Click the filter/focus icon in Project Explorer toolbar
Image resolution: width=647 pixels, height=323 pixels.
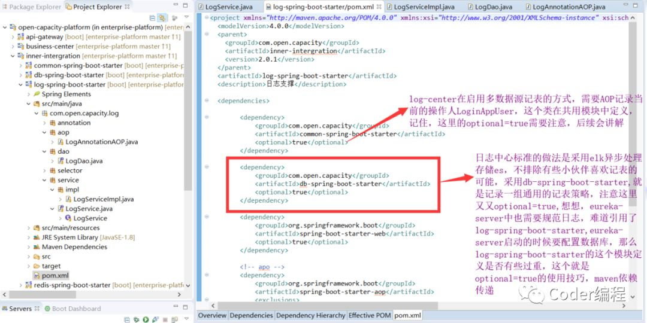pos(174,18)
